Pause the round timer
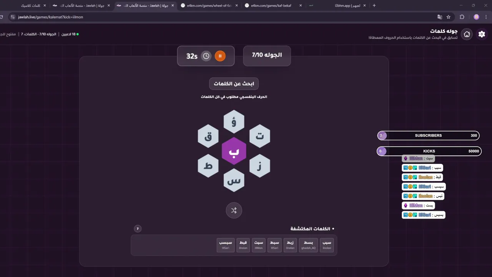Screen dimensions: 492x277 tap(220, 56)
